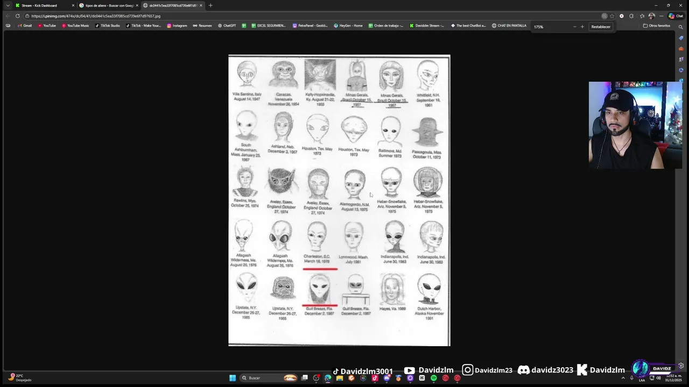This screenshot has height=387, width=689.
Task: Open the ChatGPT bookmark
Action: (227, 26)
